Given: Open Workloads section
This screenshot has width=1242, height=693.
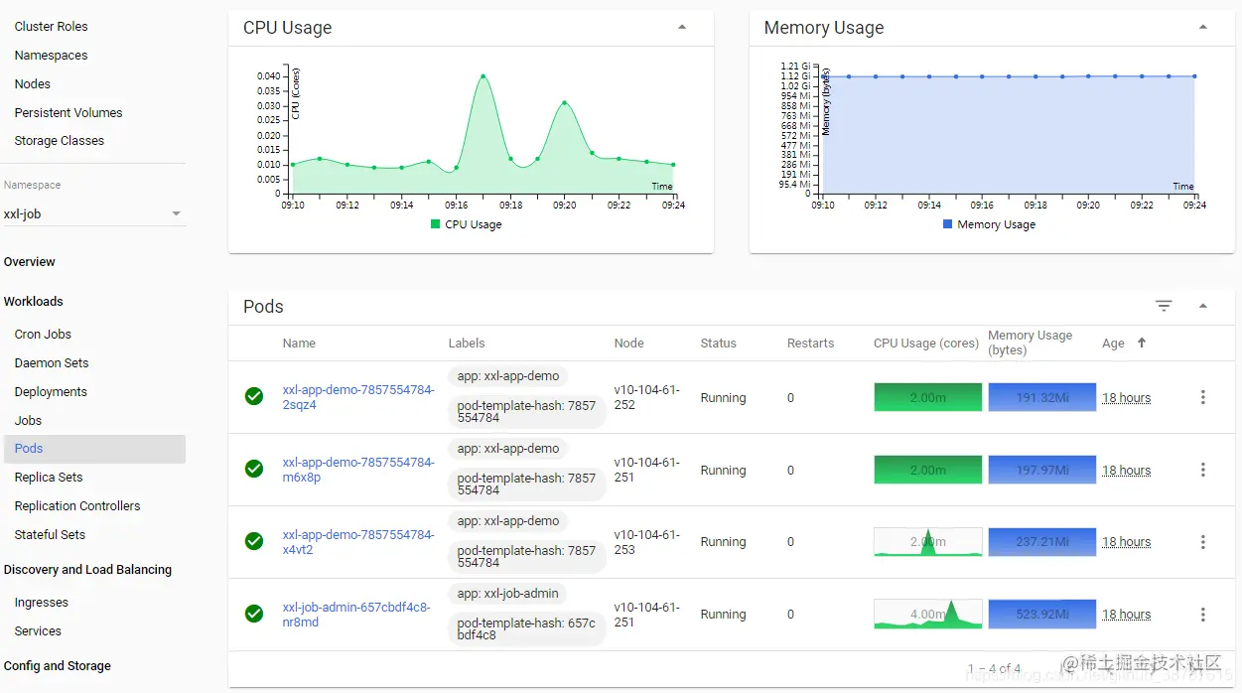Looking at the screenshot, I should (x=33, y=302).
